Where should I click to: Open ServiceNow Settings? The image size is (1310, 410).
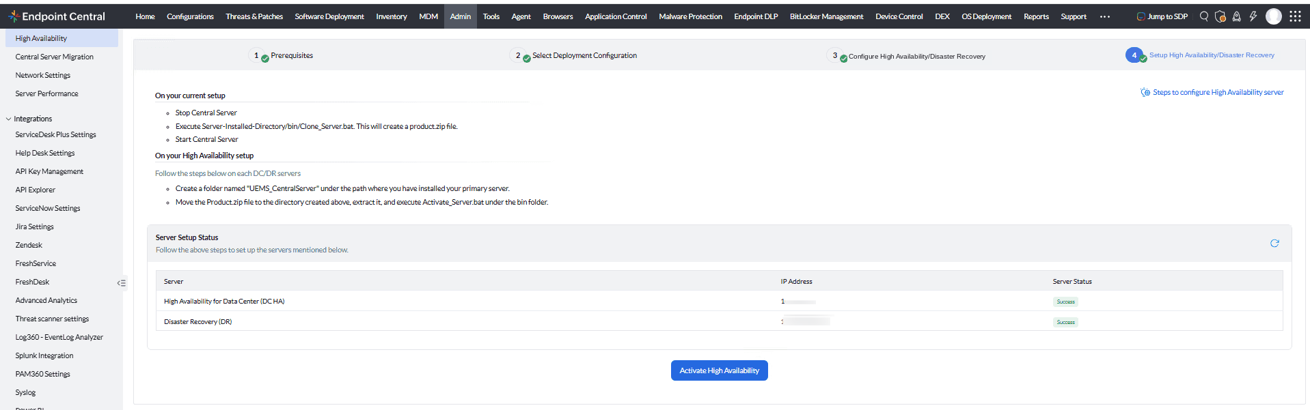point(48,208)
